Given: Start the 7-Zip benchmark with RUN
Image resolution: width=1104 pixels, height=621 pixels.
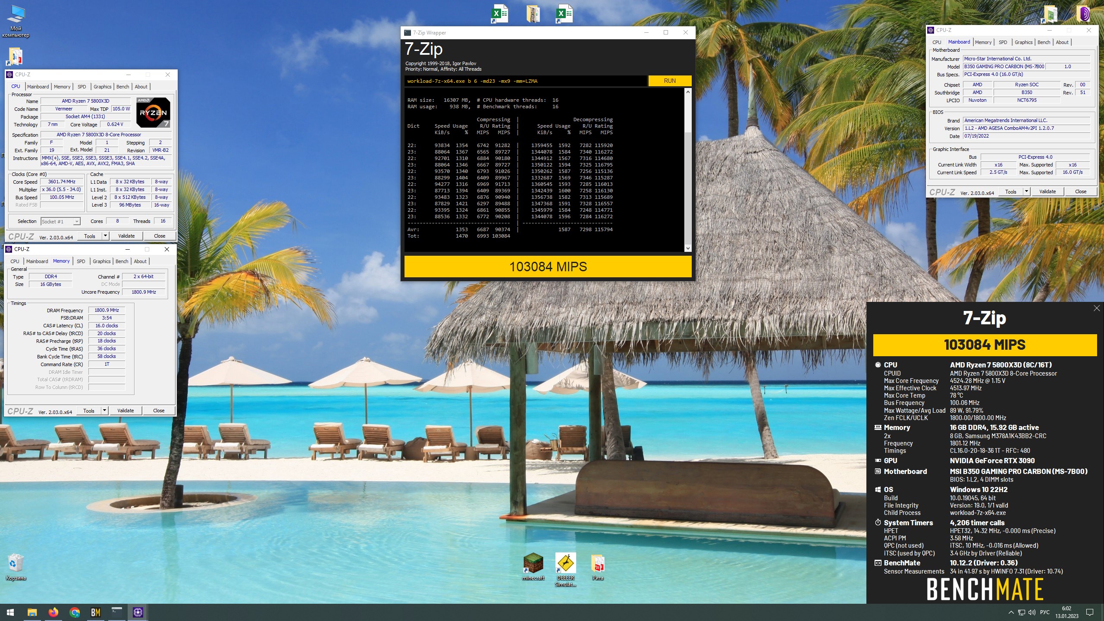Looking at the screenshot, I should (670, 81).
